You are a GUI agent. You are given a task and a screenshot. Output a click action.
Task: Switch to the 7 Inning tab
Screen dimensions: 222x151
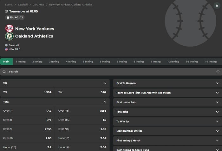[x=121, y=62]
